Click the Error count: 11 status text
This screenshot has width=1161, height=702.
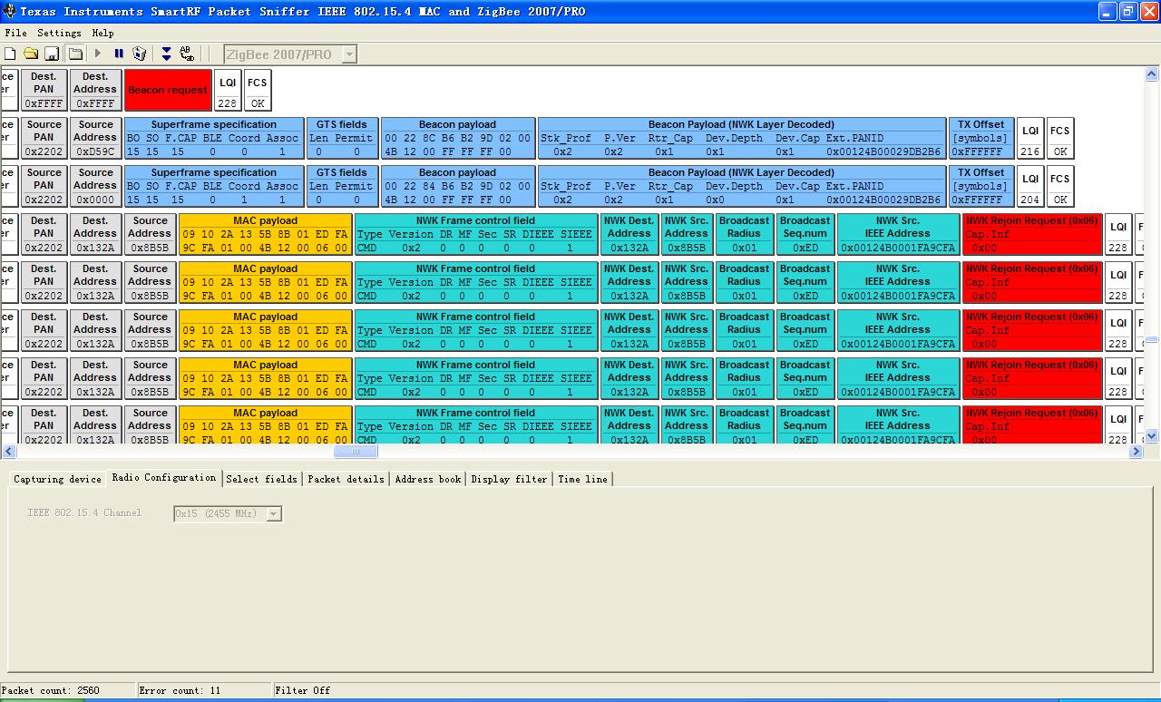pyautogui.click(x=180, y=690)
